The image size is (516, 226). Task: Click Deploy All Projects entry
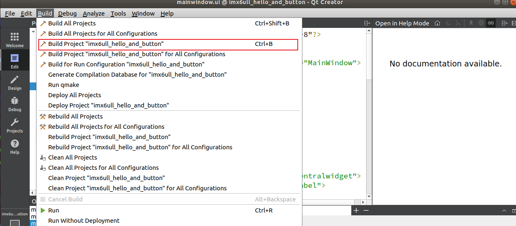click(x=75, y=95)
